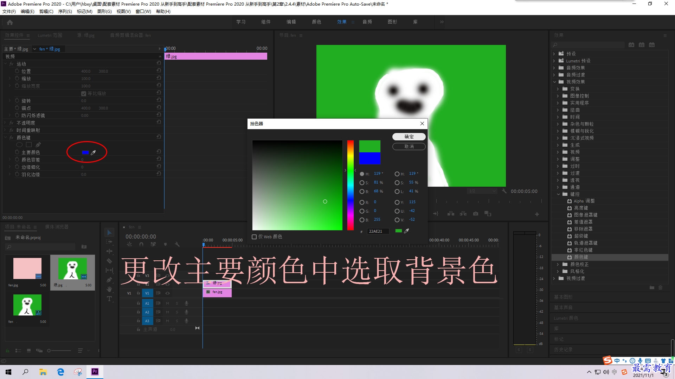Select the Pen tool in tools panel
Viewport: 675px width, 379px height.
(x=109, y=280)
